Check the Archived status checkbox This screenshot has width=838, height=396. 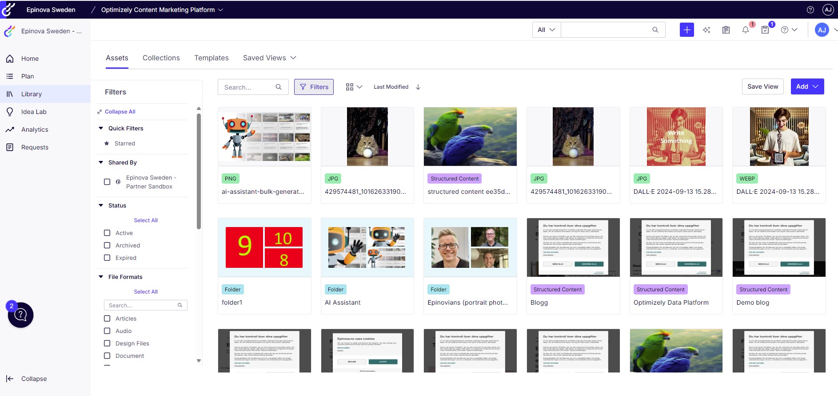(107, 245)
